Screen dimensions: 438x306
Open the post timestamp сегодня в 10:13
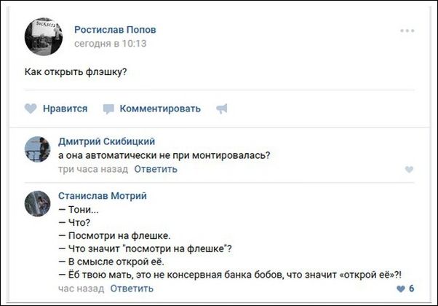[111, 44]
